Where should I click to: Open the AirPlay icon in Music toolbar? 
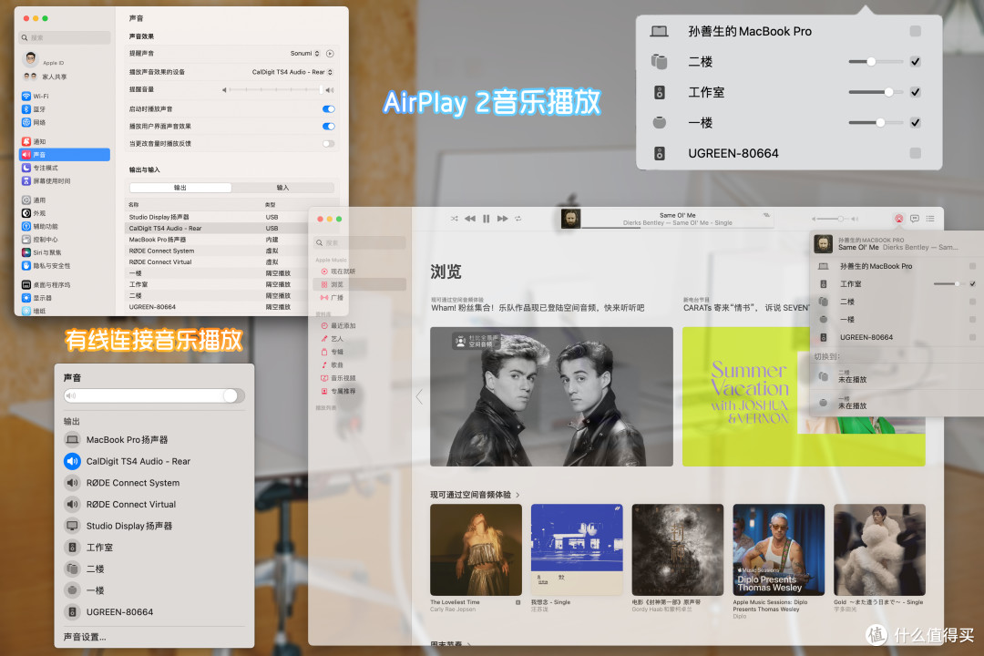(898, 219)
